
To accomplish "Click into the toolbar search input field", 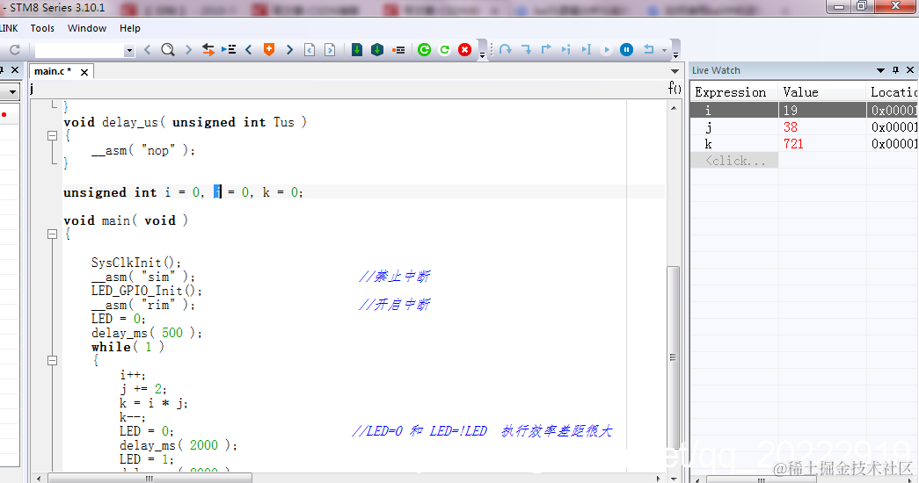I will pyautogui.click(x=80, y=51).
